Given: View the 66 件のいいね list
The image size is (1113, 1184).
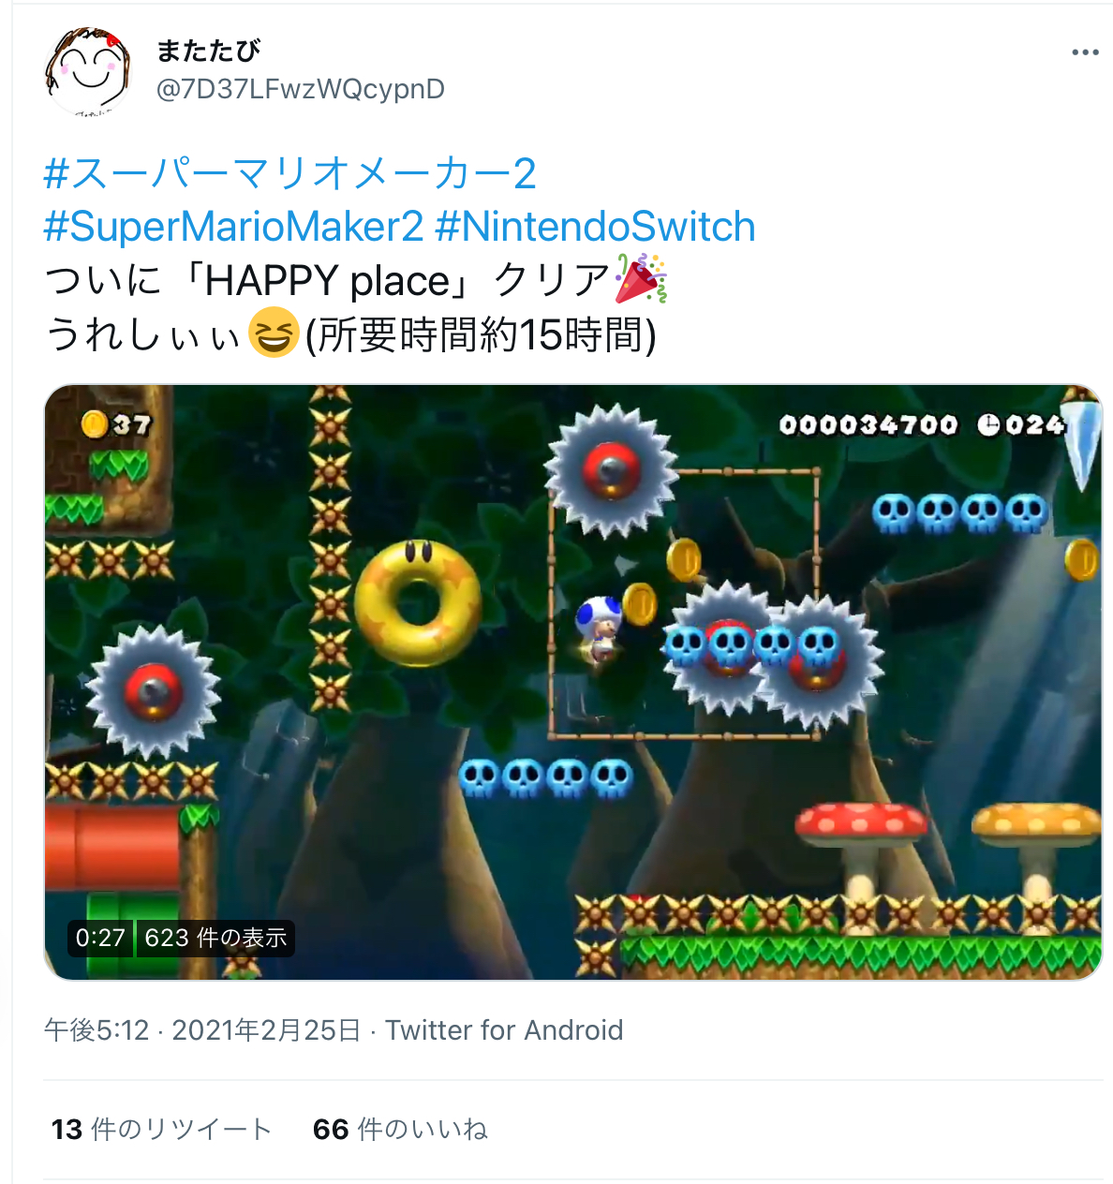Looking at the screenshot, I should (400, 1130).
